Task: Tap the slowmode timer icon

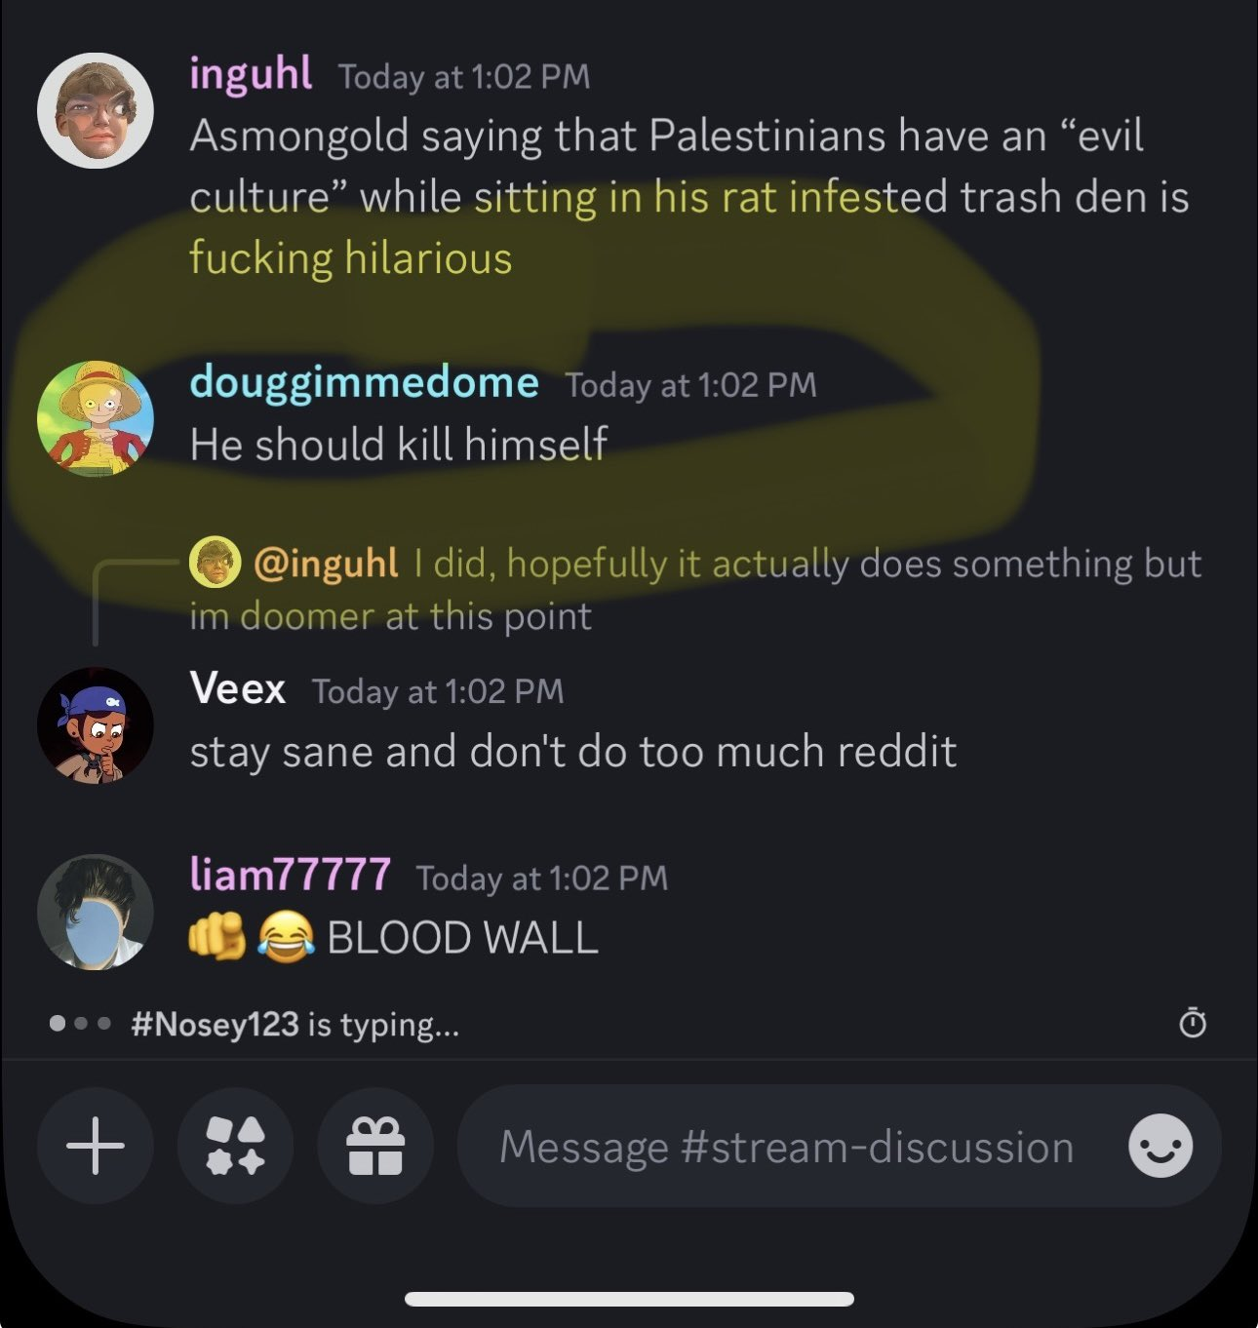Action: pos(1193,1023)
